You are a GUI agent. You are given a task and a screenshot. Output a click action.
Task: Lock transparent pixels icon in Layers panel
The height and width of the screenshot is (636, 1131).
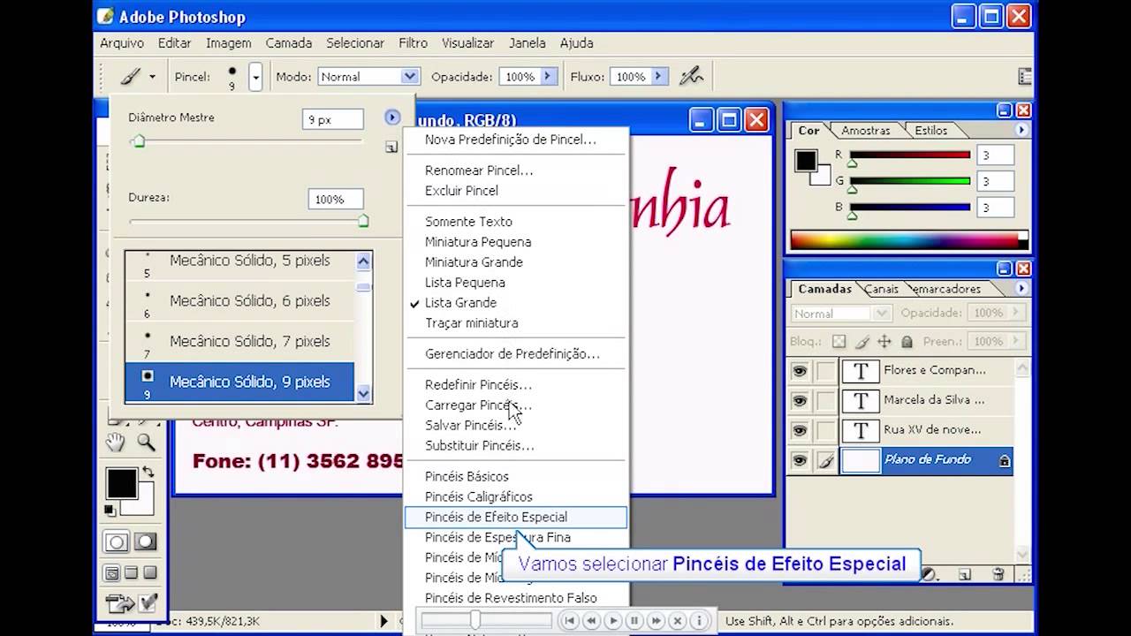point(839,341)
